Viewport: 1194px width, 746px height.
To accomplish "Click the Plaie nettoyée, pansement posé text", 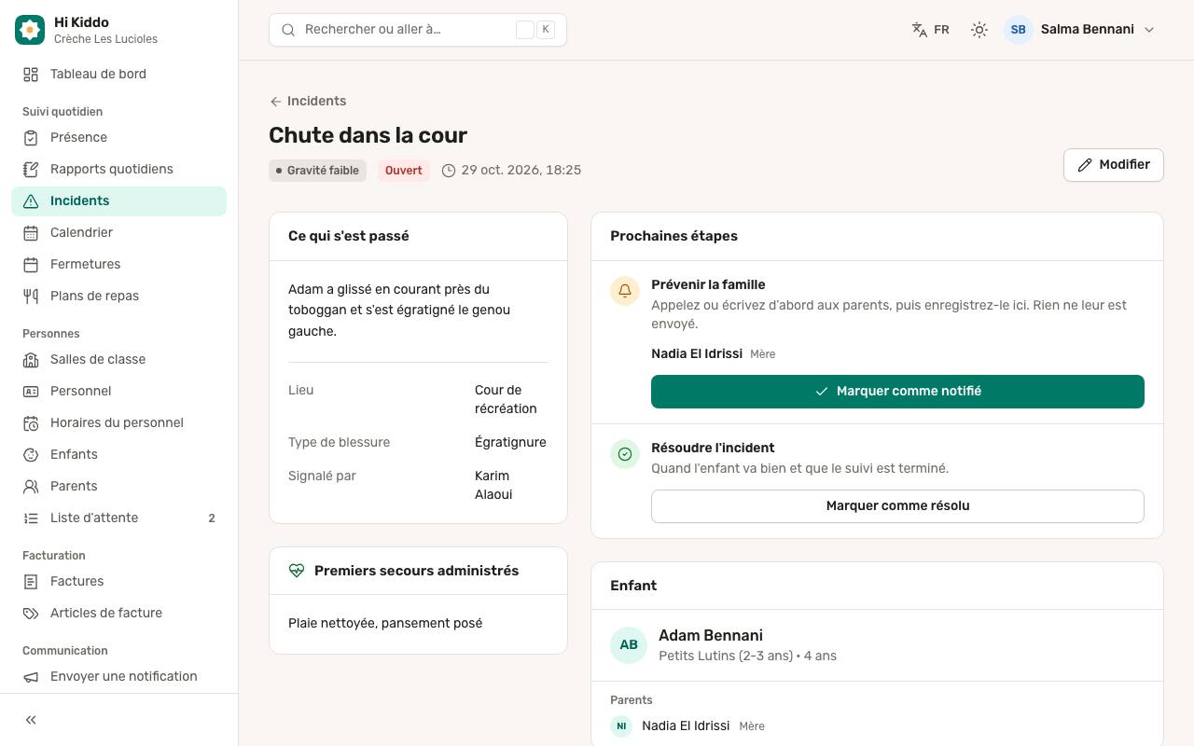I will coord(385,624).
